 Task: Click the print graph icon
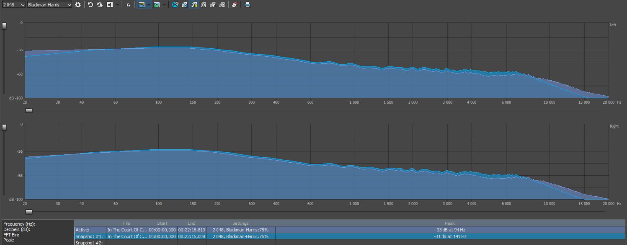(x=247, y=5)
